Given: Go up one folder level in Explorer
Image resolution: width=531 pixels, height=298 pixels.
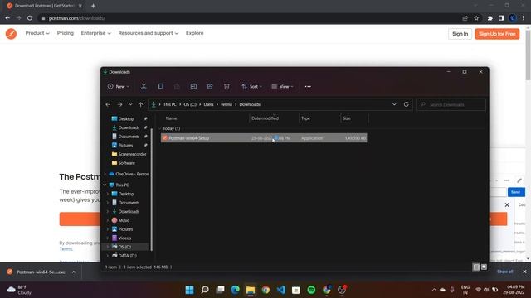Looking at the screenshot, I should coord(140,105).
